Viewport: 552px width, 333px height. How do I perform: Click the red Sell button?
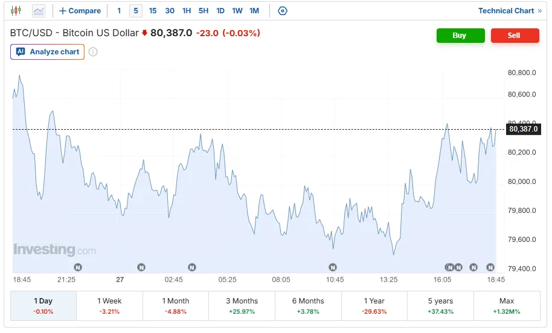(x=515, y=36)
